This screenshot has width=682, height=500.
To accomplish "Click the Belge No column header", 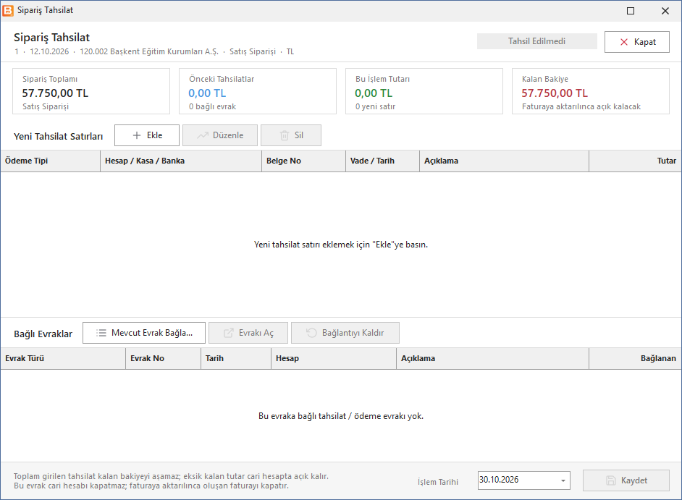I will [303, 161].
